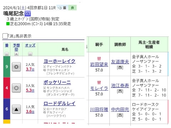Click the sort icon under 番 column

tap(7, 54)
